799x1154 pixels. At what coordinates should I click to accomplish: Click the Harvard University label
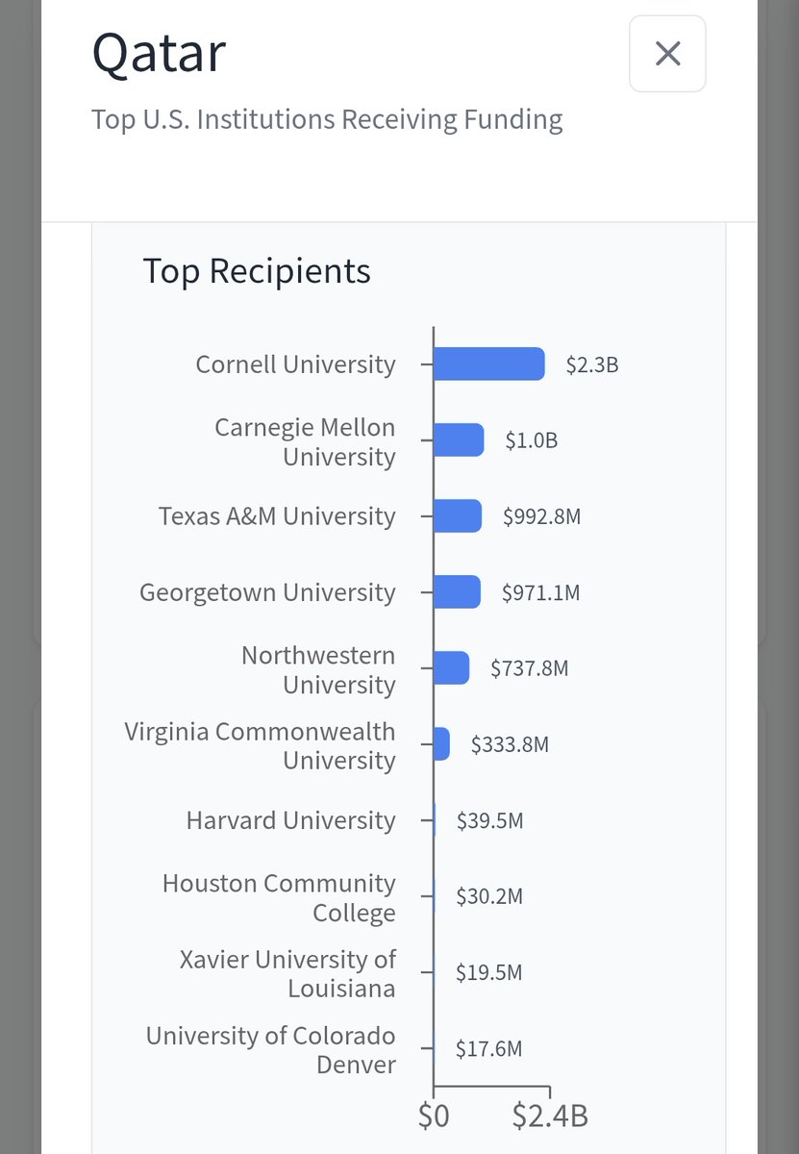coord(290,820)
